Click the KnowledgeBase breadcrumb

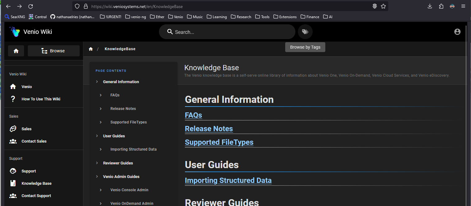[120, 49]
